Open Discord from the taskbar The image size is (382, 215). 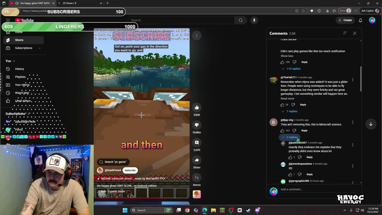[257, 210]
